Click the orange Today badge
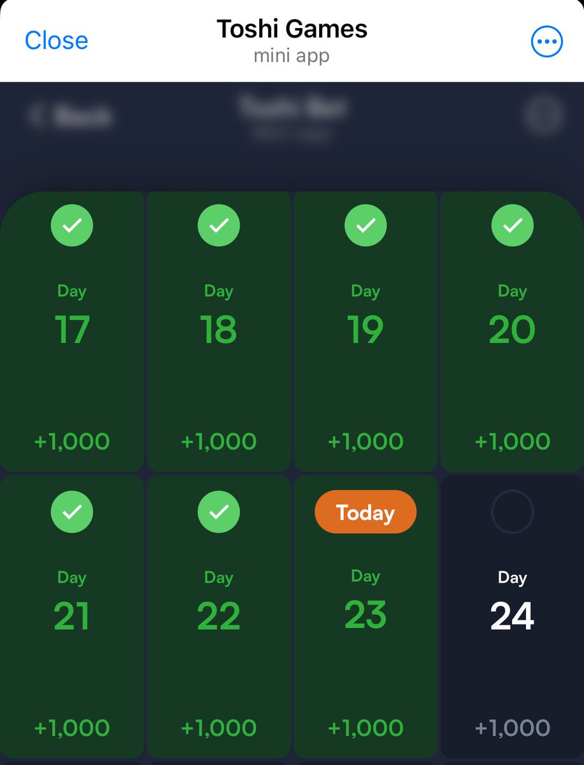The image size is (584, 765). pyautogui.click(x=366, y=512)
